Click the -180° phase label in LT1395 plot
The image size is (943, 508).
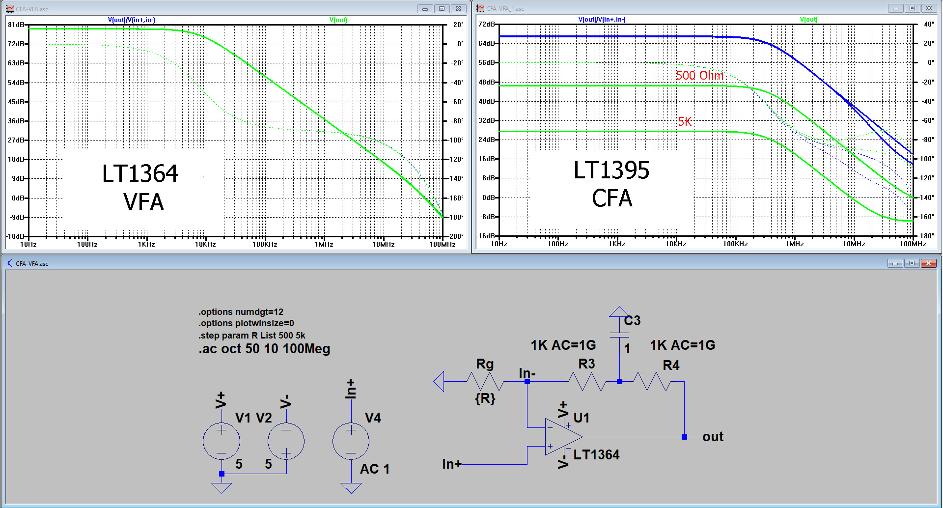click(x=926, y=236)
